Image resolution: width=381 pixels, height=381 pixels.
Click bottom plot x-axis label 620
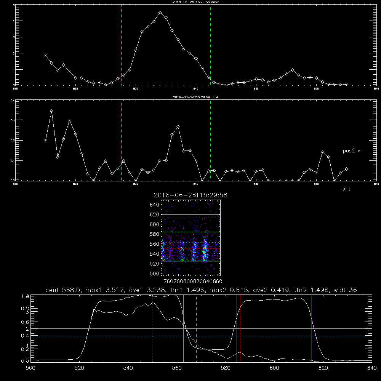pos(323,368)
